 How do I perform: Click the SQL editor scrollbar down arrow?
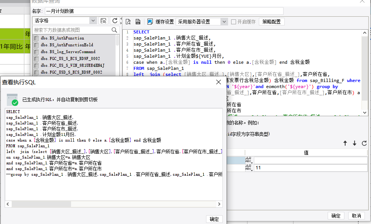(x=365, y=113)
